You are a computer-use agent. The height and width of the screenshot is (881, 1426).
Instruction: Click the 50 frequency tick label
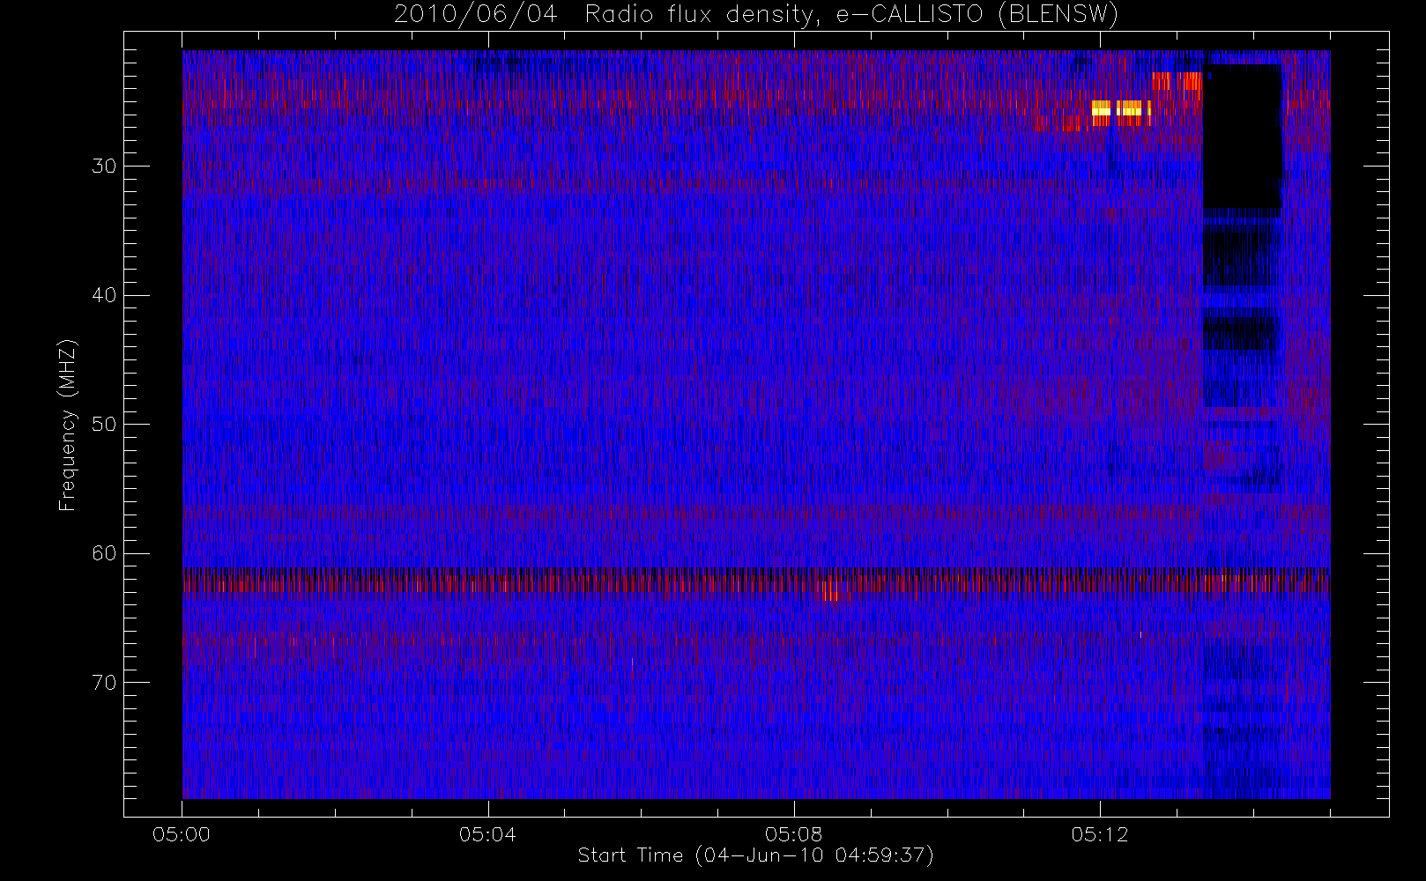tap(104, 425)
